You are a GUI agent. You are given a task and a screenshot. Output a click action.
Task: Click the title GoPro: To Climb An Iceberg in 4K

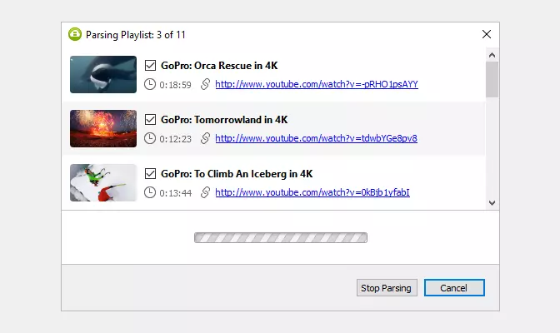click(x=237, y=174)
